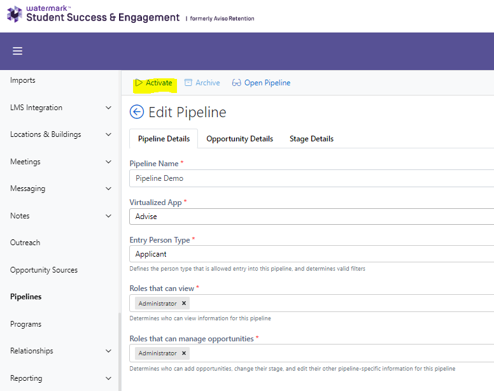Screen dimensions: 494x391
Task: Open the hamburger navigation menu
Action: point(17,51)
